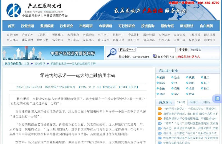Click the orange 01 rank badge

click(160, 109)
